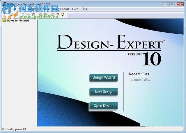Click the Open folder toolbar icon
186x133 pixels.
[11, 15]
